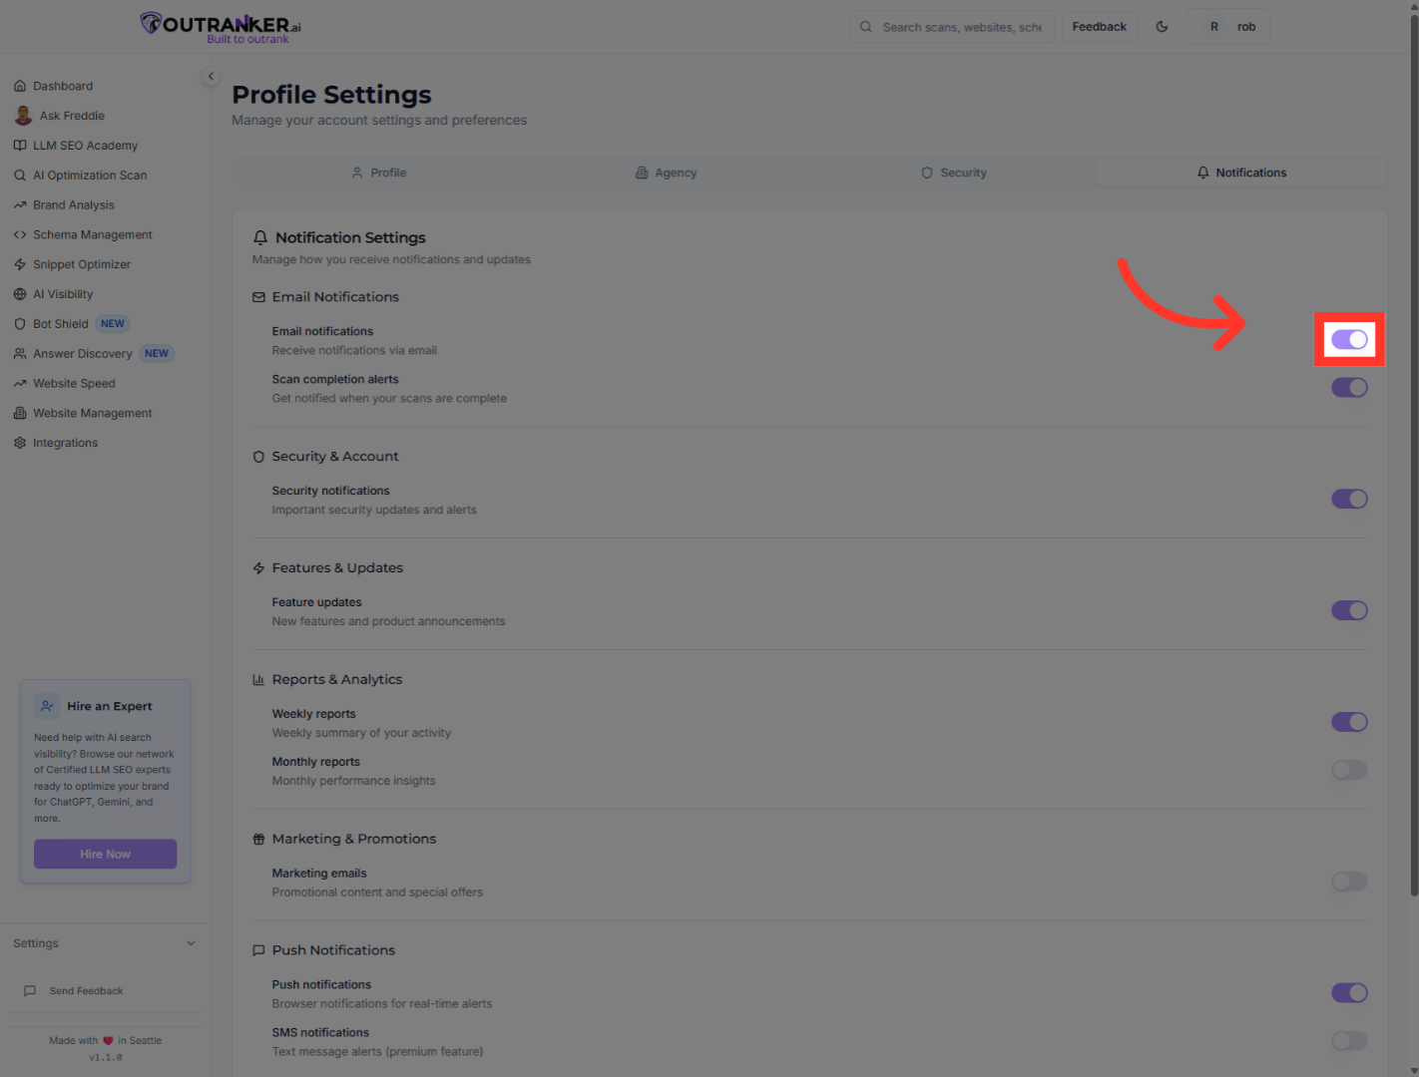Open Answer Discovery
The image size is (1419, 1077).
click(x=83, y=353)
